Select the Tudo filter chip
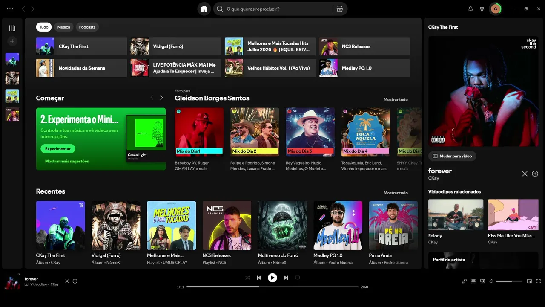545x307 pixels. point(44,27)
